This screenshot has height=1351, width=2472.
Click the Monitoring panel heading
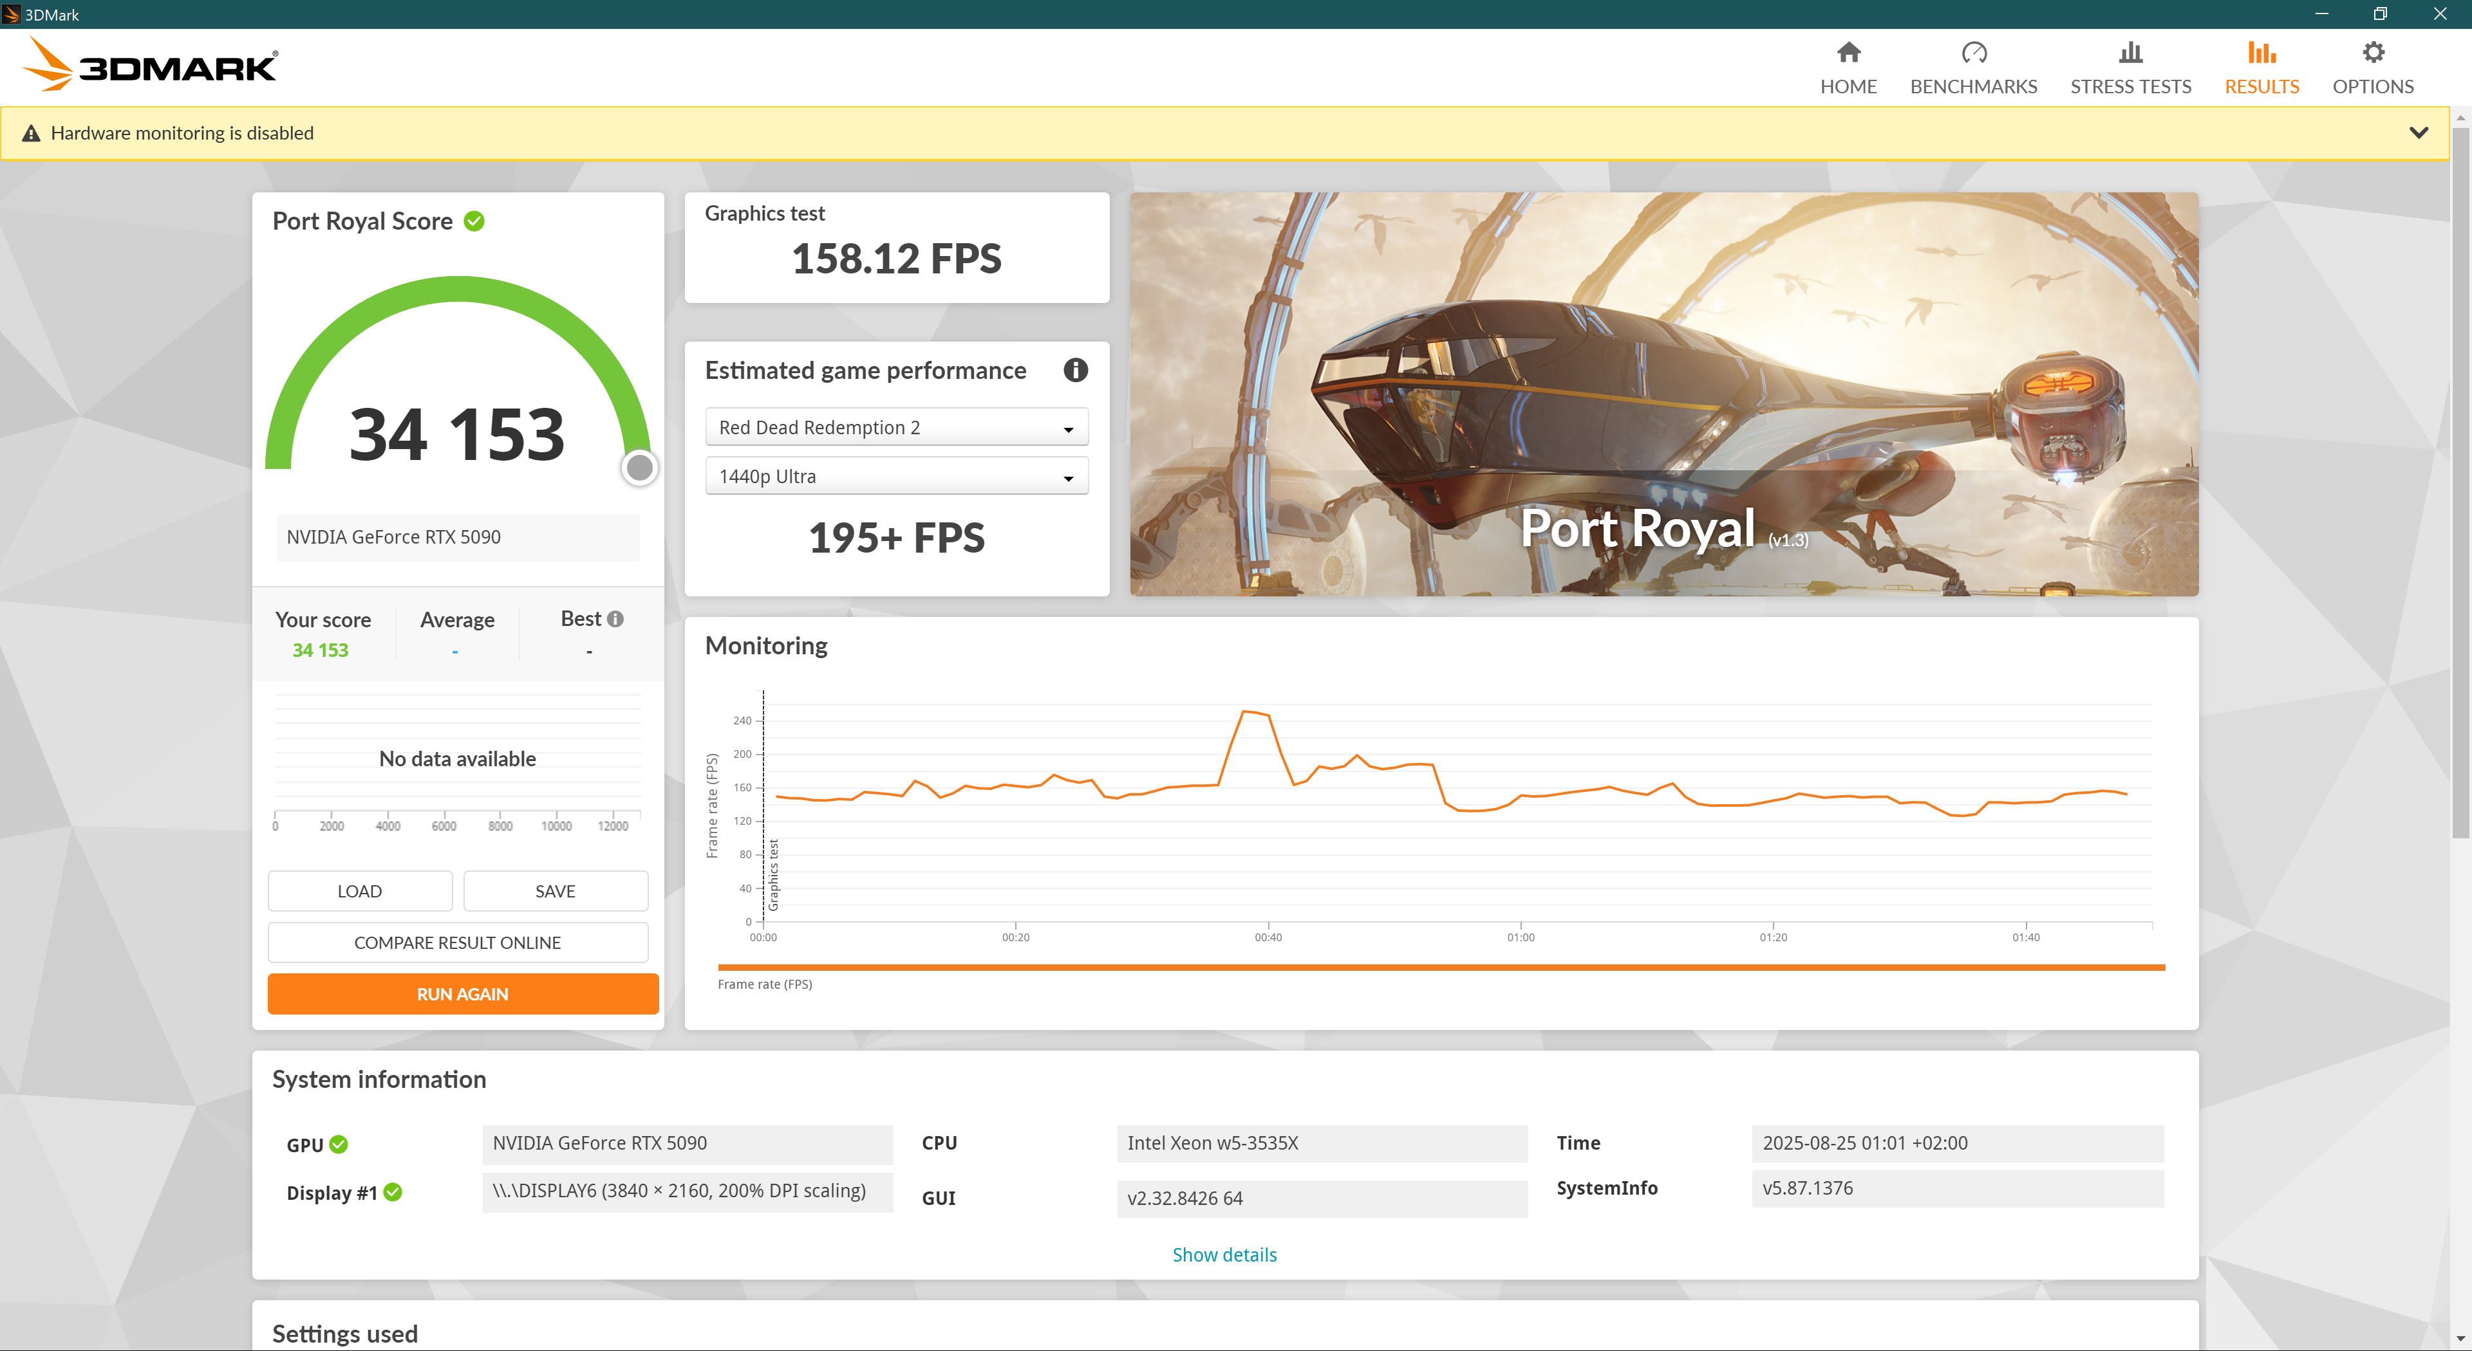pyautogui.click(x=766, y=645)
